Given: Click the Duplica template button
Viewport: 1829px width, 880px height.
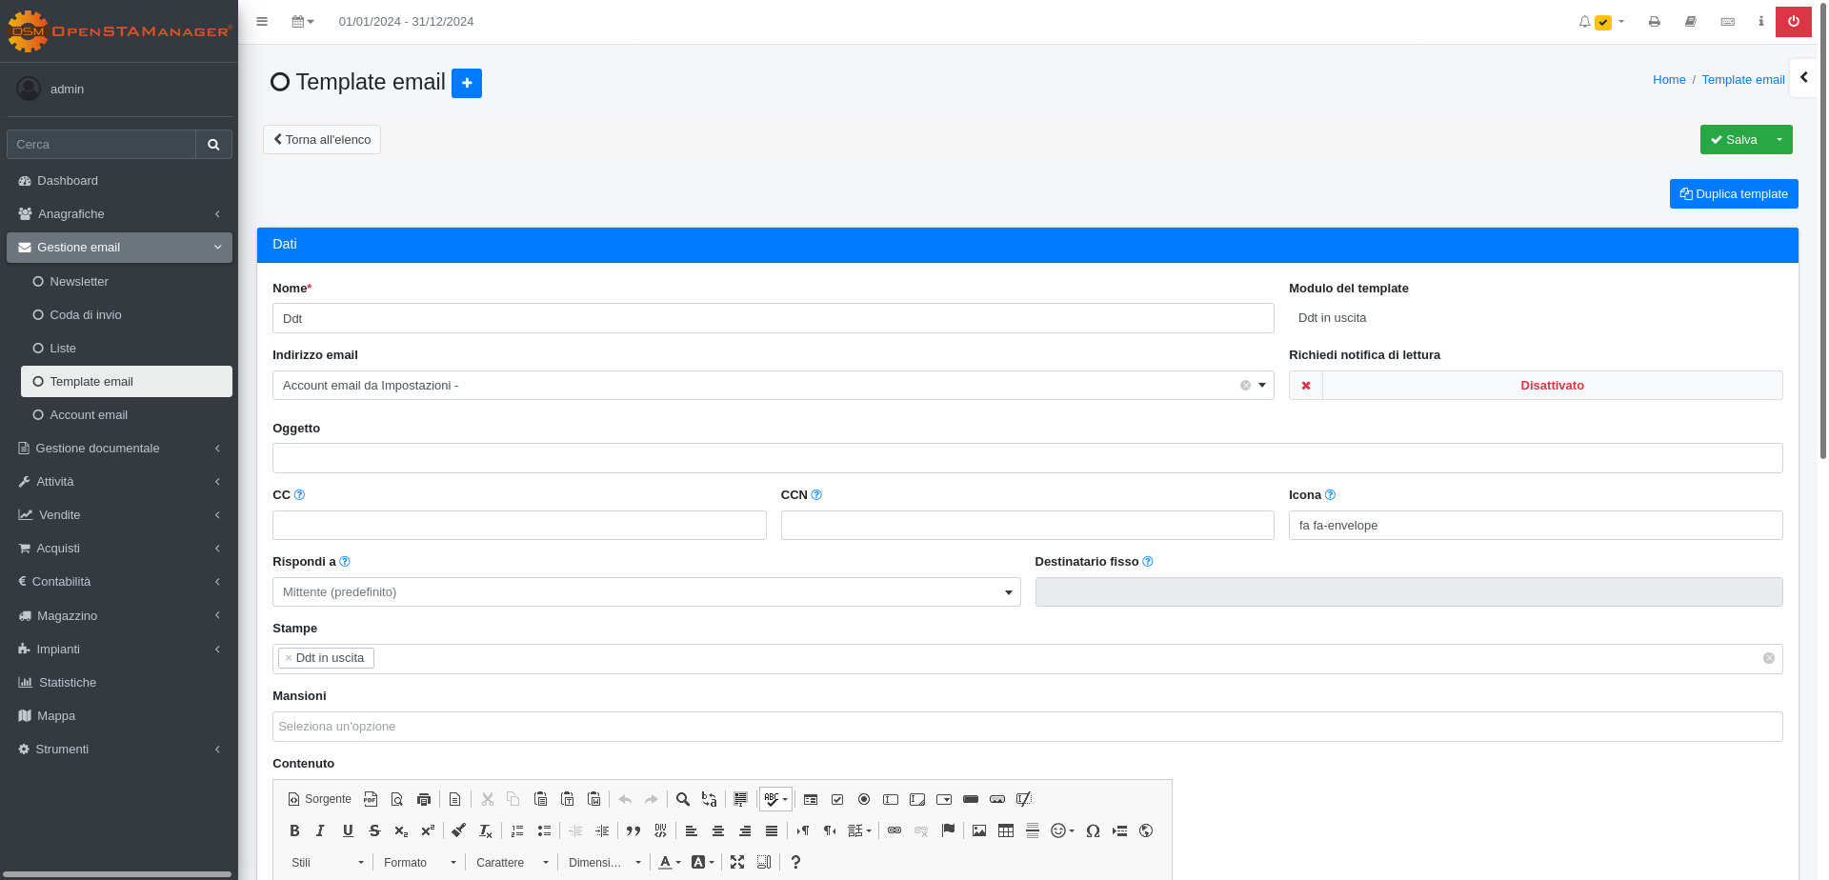Looking at the screenshot, I should pos(1733,194).
